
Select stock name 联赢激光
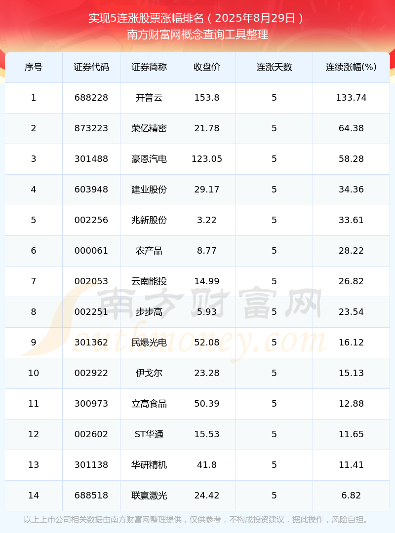(x=149, y=495)
